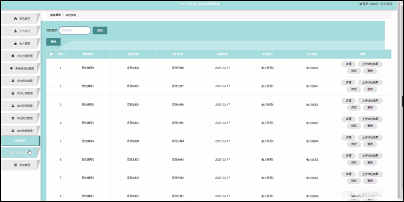Open 详情 for the 老人姓名4 row
Image resolution: width=404 pixels, height=202 pixels.
[348, 137]
